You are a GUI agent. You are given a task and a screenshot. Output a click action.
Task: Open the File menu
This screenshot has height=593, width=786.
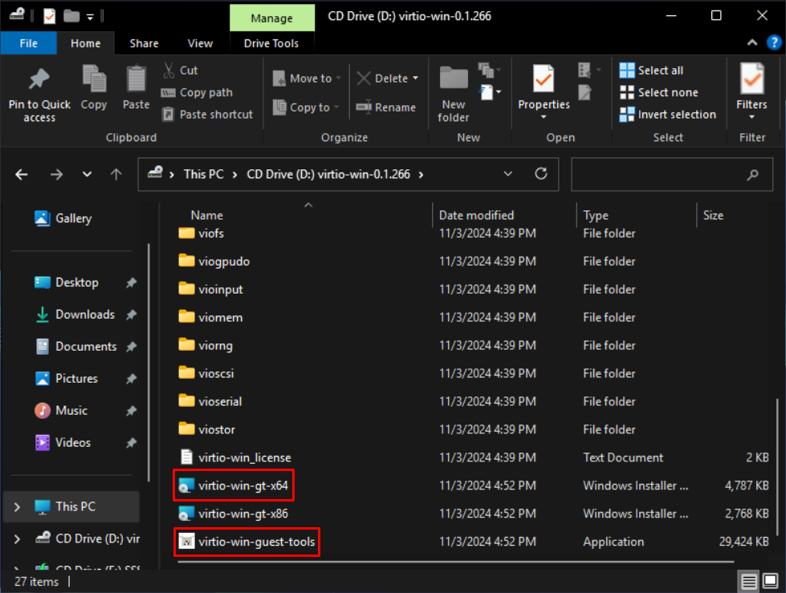(28, 43)
